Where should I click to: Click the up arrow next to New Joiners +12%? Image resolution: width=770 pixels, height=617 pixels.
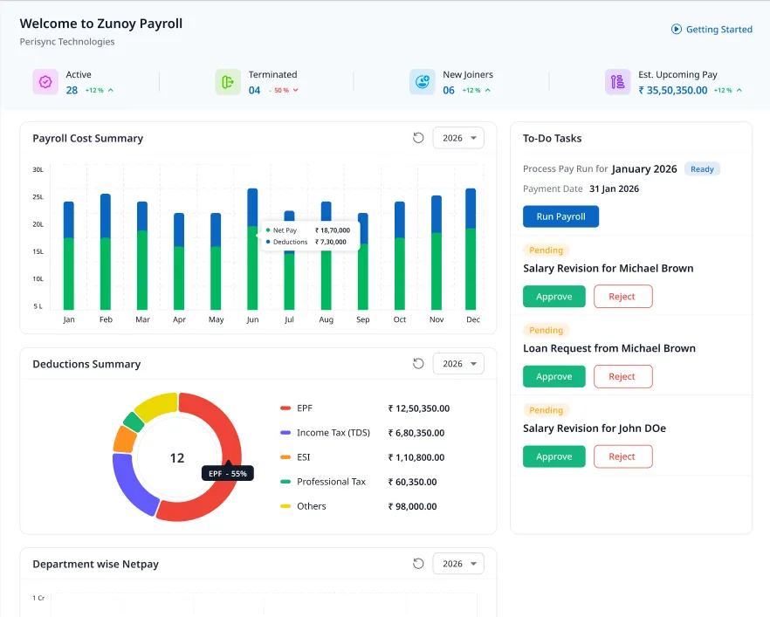point(488,90)
